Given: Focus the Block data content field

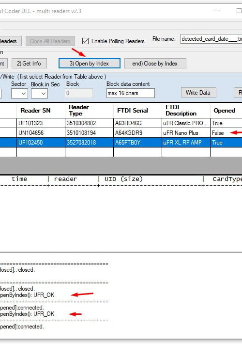Looking at the screenshot, I should (131, 93).
